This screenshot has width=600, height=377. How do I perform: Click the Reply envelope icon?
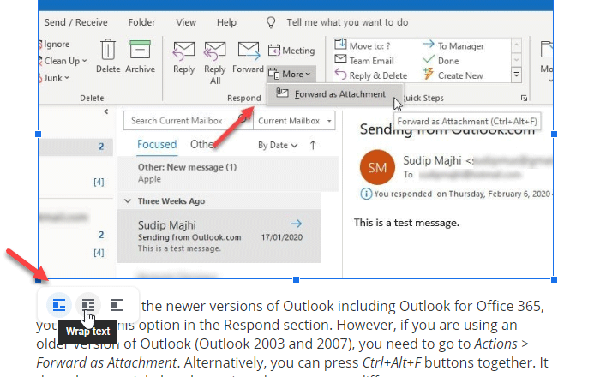click(x=183, y=51)
